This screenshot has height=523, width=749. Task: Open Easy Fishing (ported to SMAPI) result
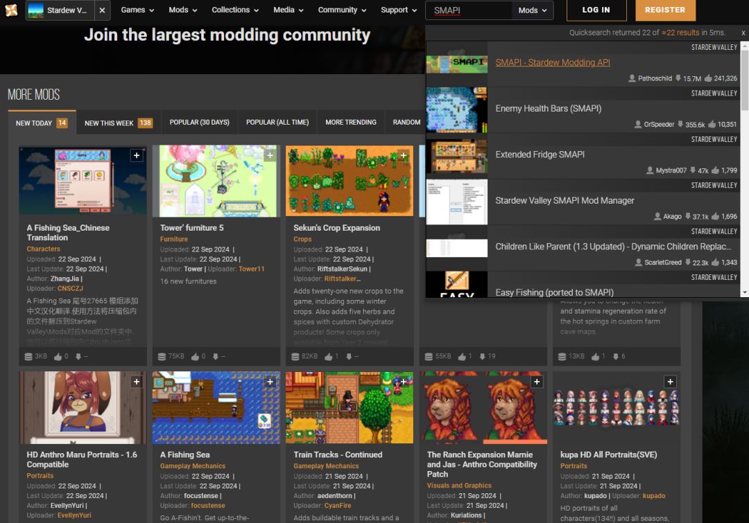click(x=554, y=292)
